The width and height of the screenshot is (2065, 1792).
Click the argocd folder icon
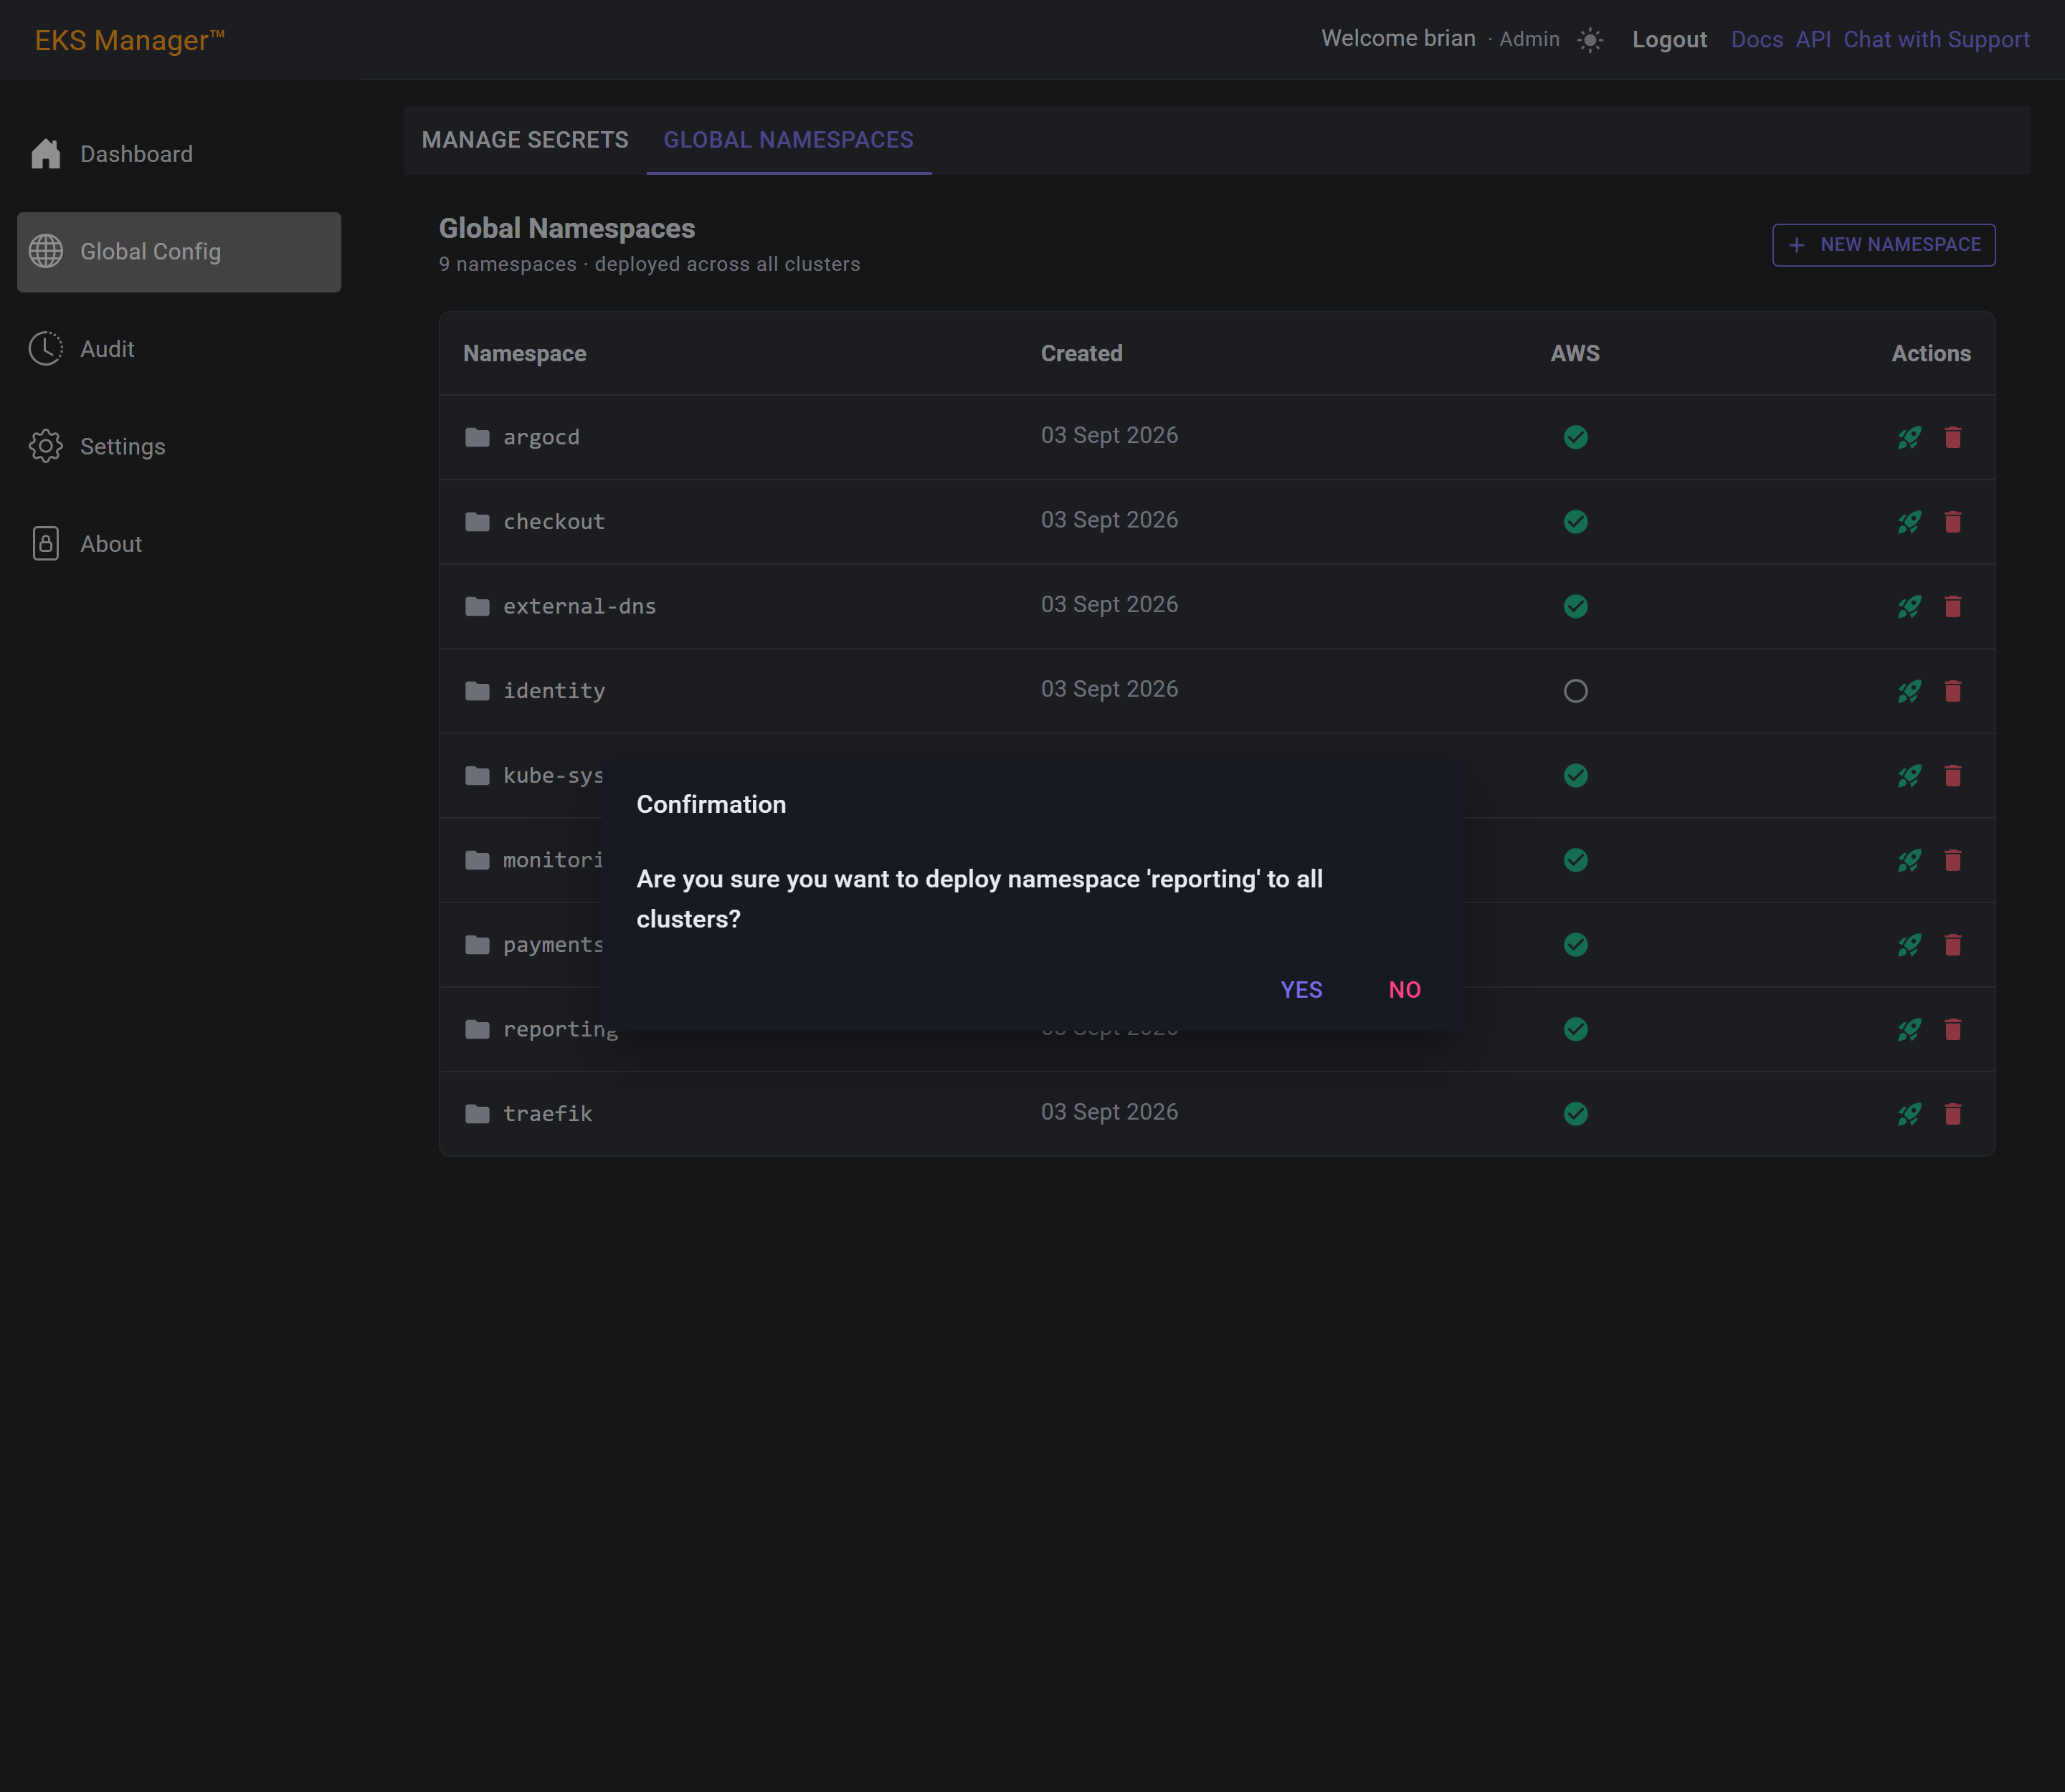click(478, 437)
